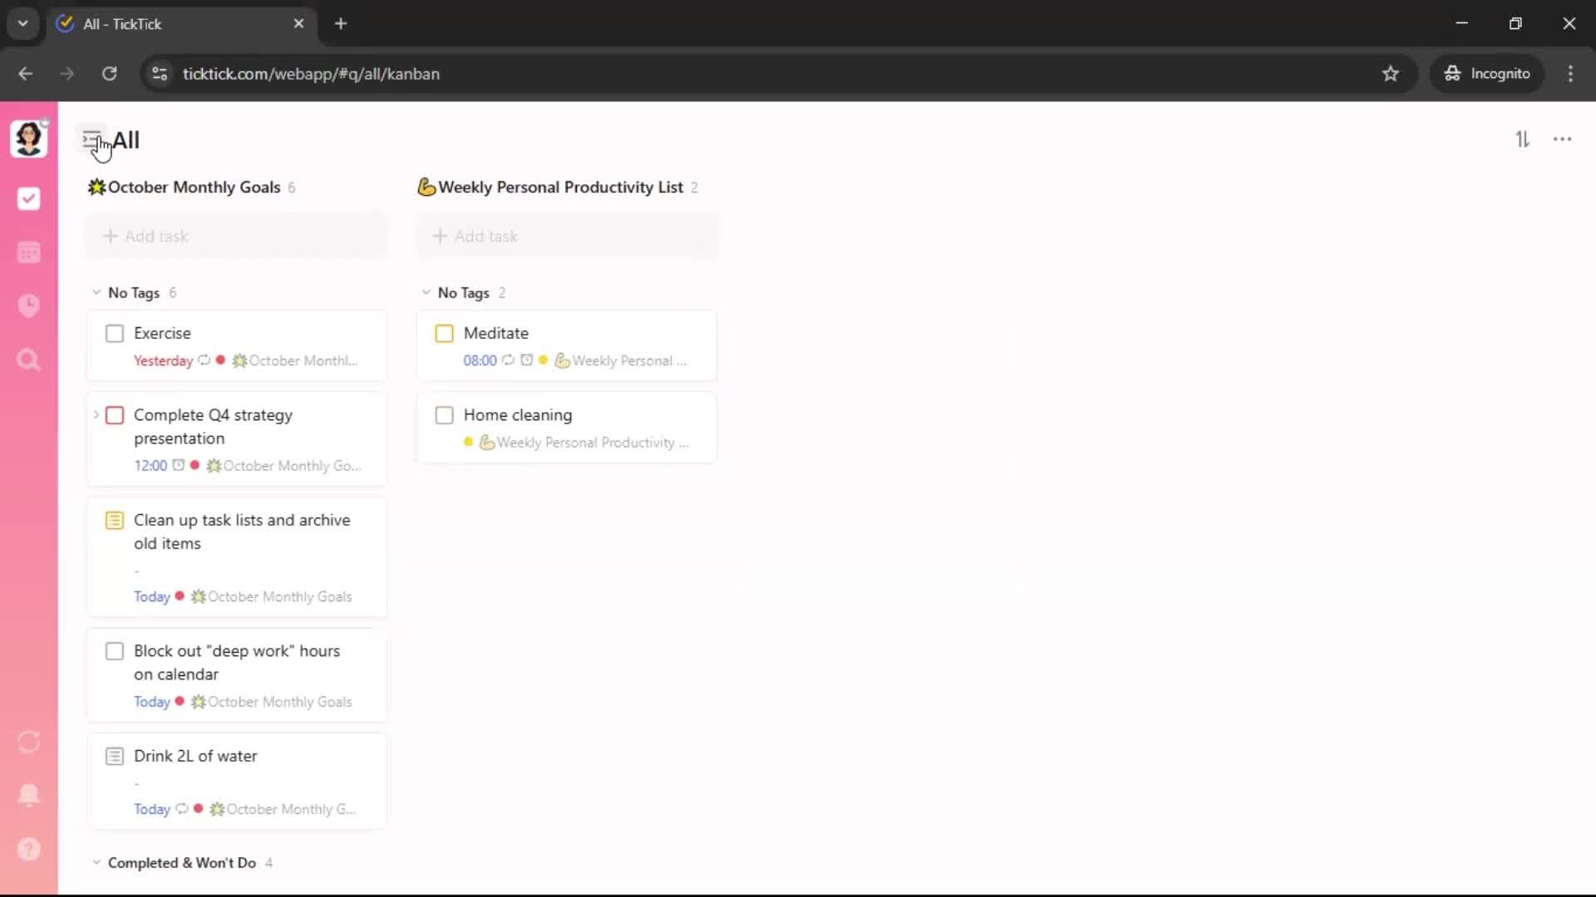Click red priority dot on Exercise task
Screen dimensions: 1596x897
pos(220,360)
